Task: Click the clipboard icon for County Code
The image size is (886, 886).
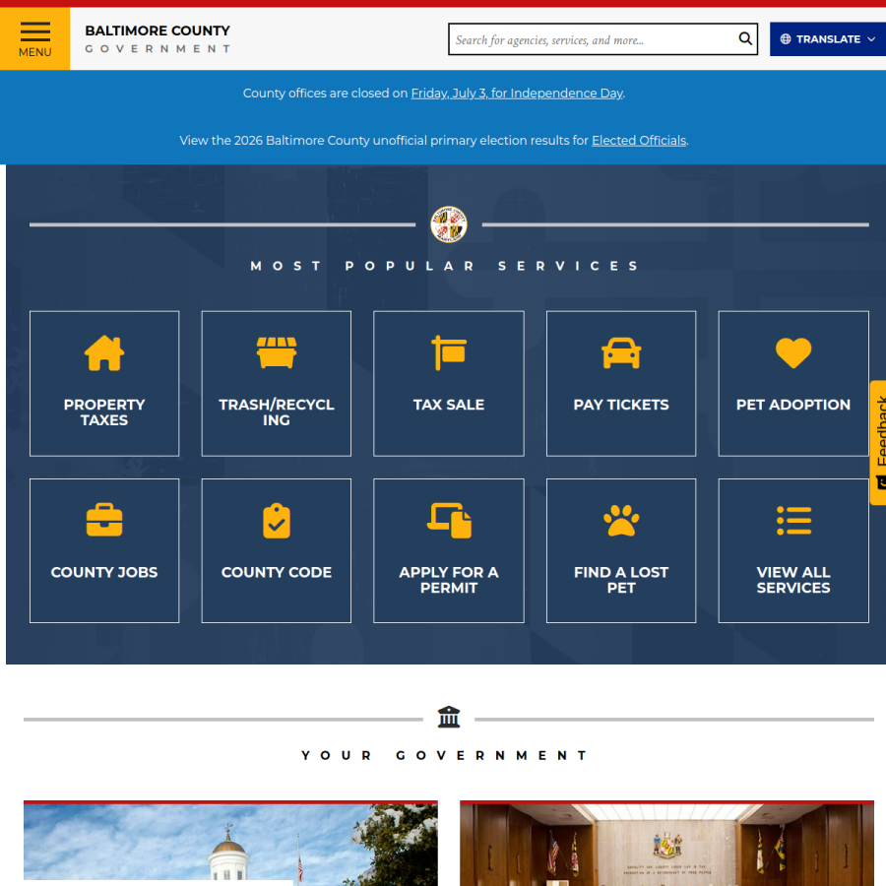Action: (277, 521)
